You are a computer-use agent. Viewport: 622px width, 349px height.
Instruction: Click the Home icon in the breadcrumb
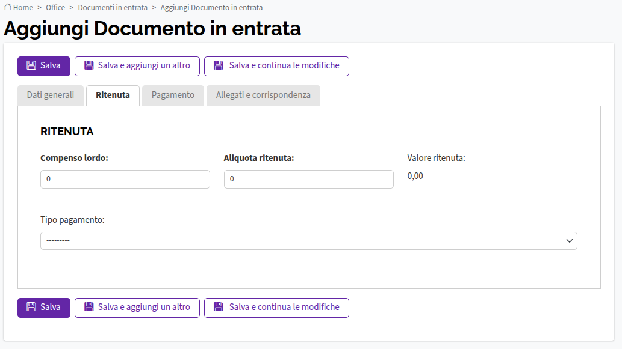[x=8, y=7]
